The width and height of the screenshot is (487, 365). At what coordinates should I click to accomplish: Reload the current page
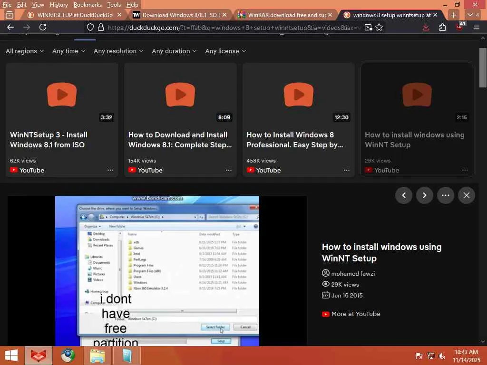(43, 27)
